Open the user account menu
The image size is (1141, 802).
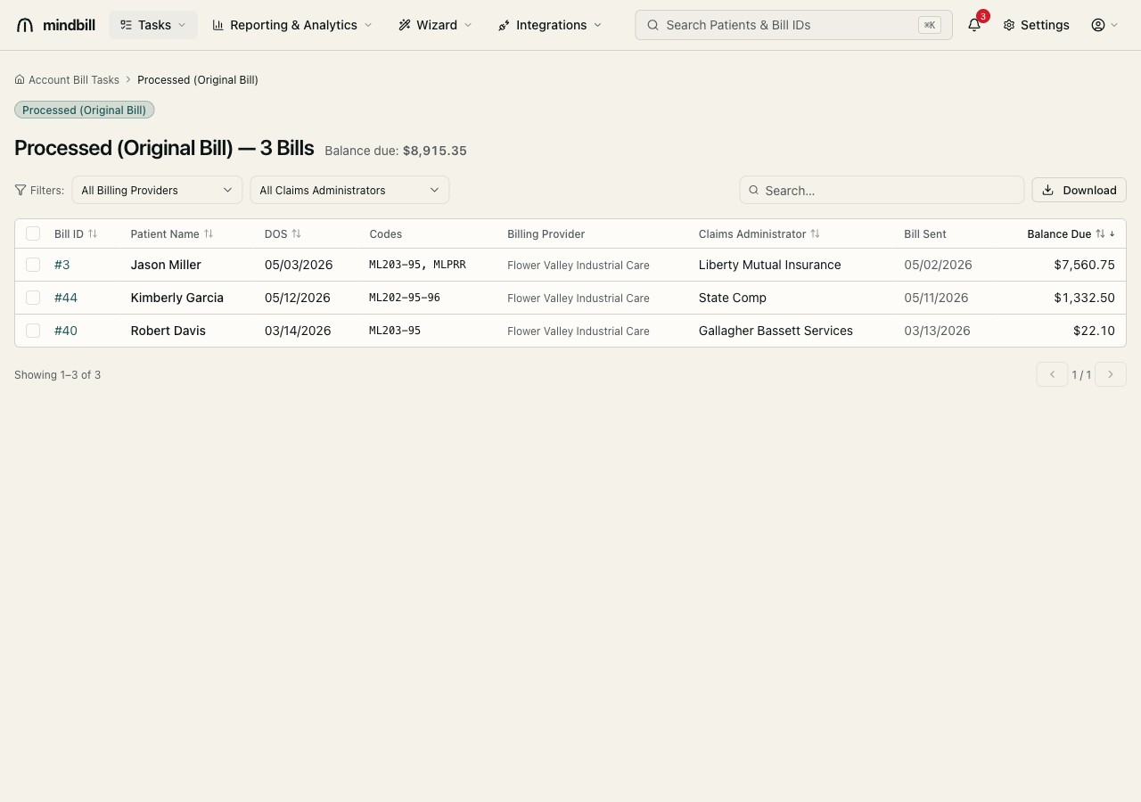click(1105, 25)
